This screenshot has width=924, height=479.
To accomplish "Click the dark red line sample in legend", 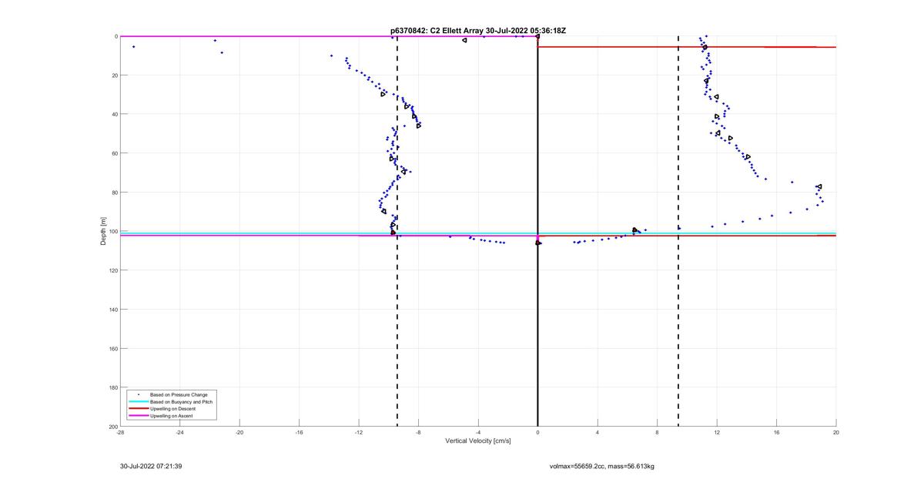I will 139,409.
